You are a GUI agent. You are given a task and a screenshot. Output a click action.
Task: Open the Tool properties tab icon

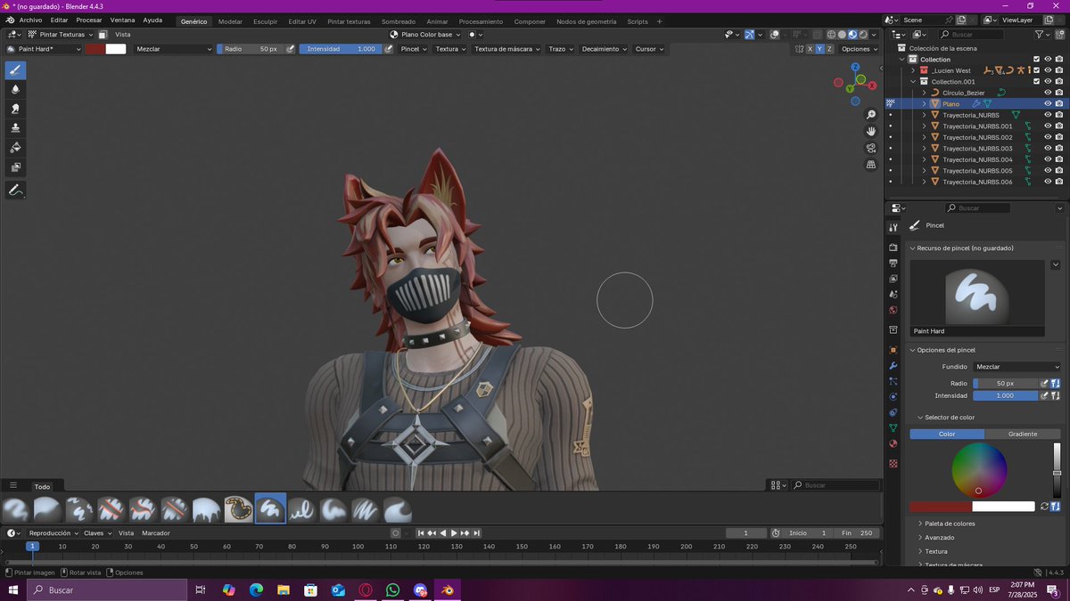coord(893,228)
